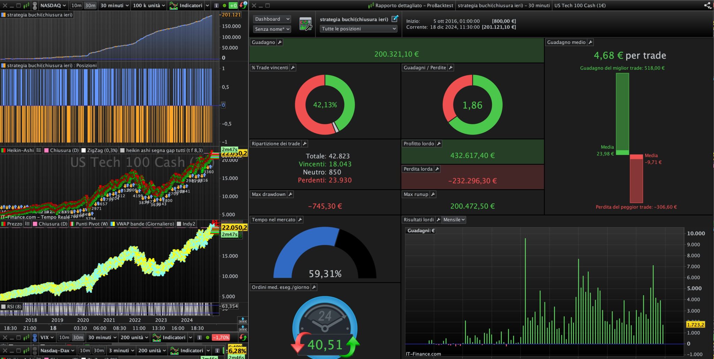Toggle the VIX chart link group icon
Viewport: 714px width, 359px height.
[x=35, y=337]
